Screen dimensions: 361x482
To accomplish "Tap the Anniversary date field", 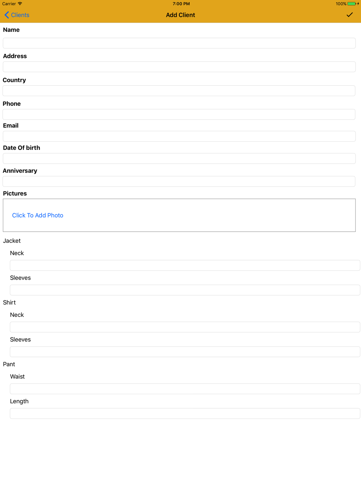I will (x=179, y=181).
